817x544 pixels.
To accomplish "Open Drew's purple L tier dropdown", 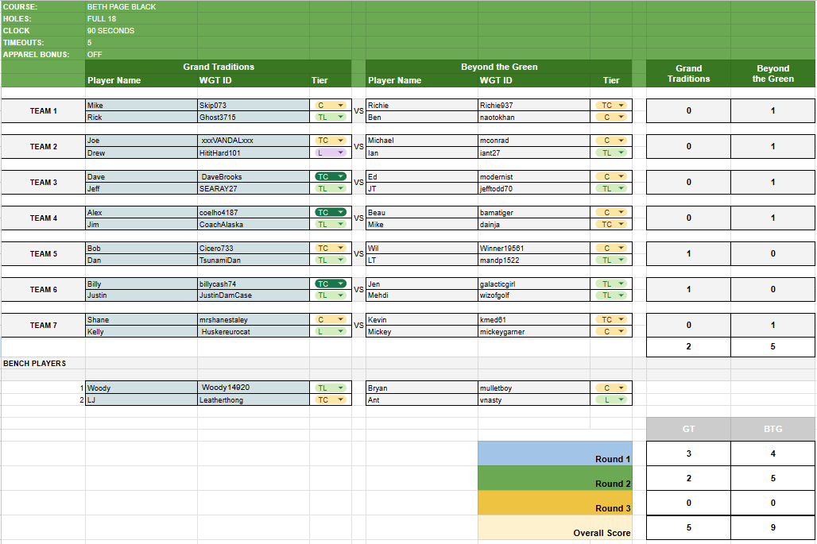I will click(340, 152).
